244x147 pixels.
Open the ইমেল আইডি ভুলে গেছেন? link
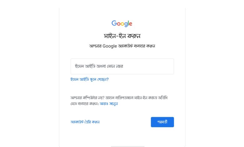pyautogui.click(x=89, y=79)
